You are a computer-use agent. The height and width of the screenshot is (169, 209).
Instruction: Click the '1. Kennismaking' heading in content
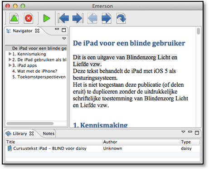coord(100,125)
